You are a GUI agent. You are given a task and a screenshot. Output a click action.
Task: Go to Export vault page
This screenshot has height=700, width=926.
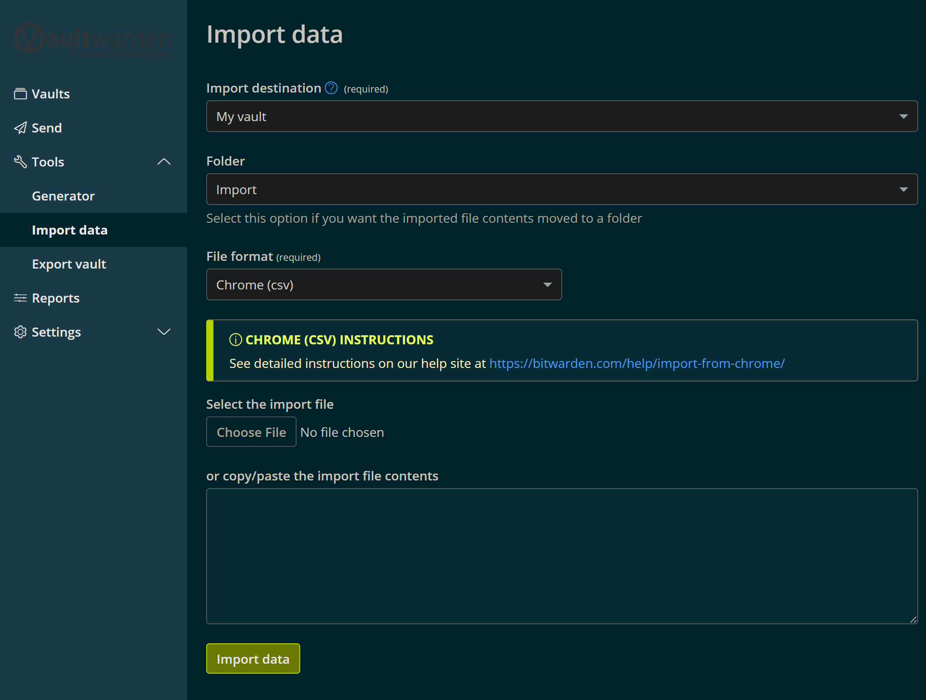[x=69, y=264]
